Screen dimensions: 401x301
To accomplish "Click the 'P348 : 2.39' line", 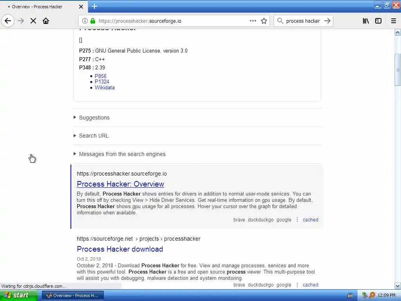I will coord(92,67).
